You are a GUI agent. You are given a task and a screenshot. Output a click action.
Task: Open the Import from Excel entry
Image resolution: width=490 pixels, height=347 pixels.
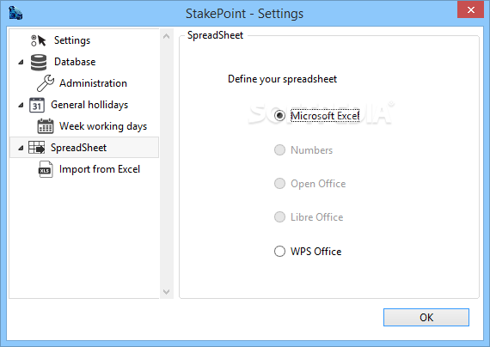click(100, 169)
